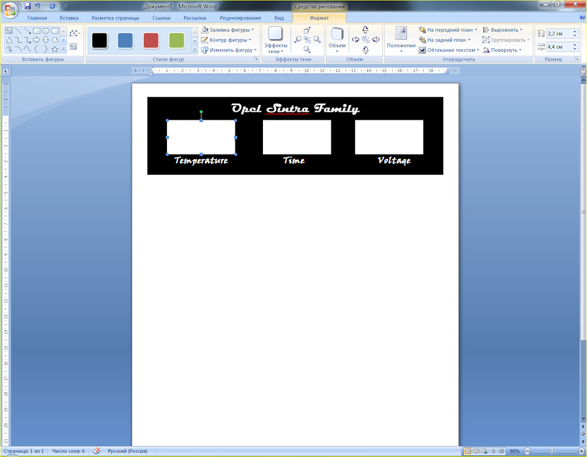Click the edit shape points icon

[x=74, y=33]
